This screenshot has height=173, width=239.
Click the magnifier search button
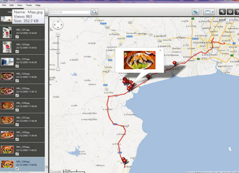pos(94,12)
